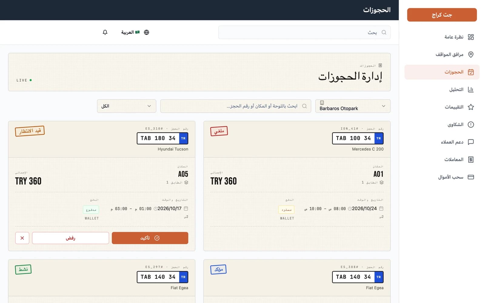Viewport: 485px width, 303px height.
Task: Click the ملغي cancelled status stamp
Action: [x=219, y=131]
